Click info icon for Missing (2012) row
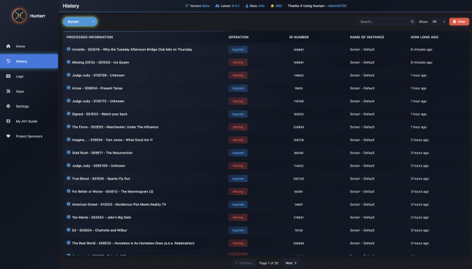Screen dimensions: 472x269 coord(68,62)
